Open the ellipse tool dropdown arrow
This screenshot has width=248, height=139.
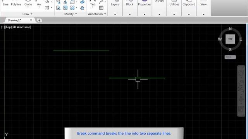point(52,2)
